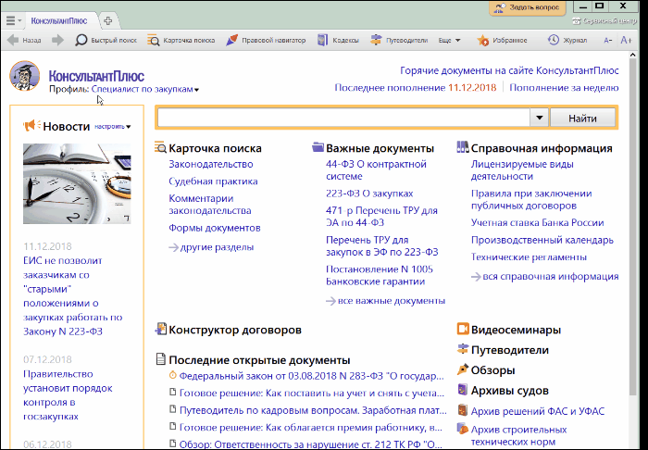Open Законодательство section link
The image size is (648, 450).
(x=211, y=164)
